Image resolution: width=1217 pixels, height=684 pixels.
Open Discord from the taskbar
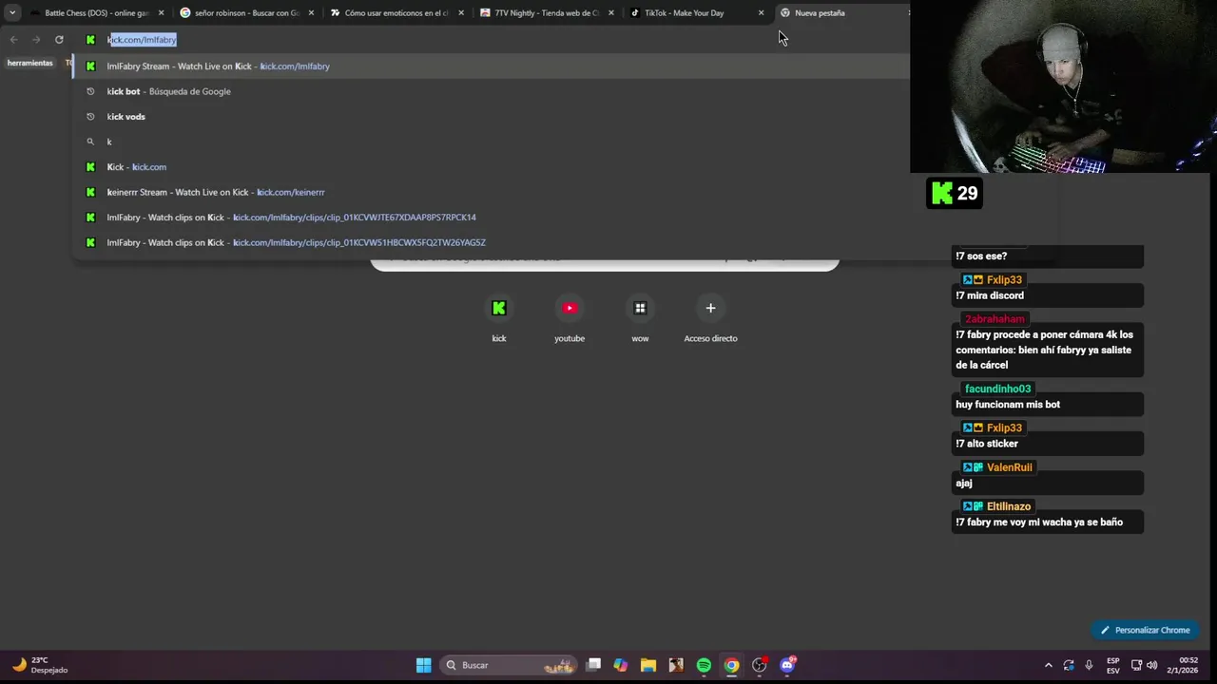pos(787,665)
